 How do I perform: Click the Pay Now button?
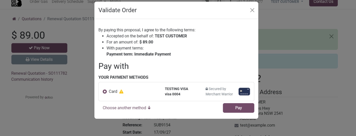coord(39,48)
